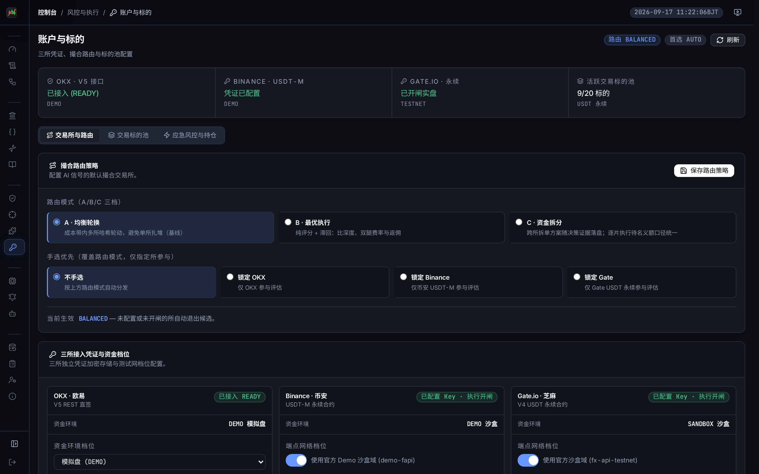The height and width of the screenshot is (474, 759).
Task: Open the shield check icon in sidebar
Action: (x=13, y=198)
